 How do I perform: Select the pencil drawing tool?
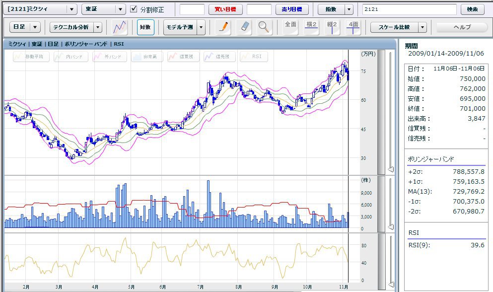(x=224, y=27)
